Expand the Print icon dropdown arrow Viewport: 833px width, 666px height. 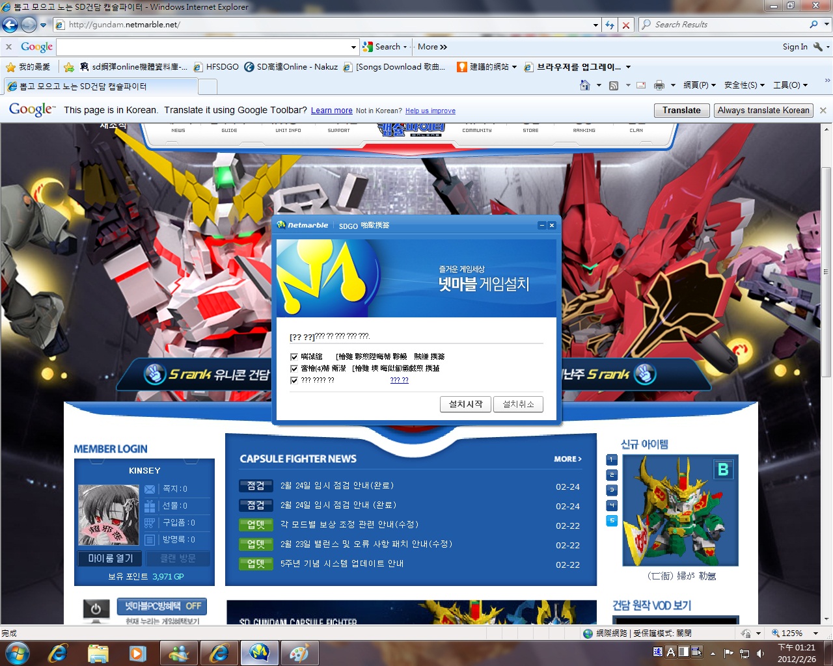(x=673, y=85)
